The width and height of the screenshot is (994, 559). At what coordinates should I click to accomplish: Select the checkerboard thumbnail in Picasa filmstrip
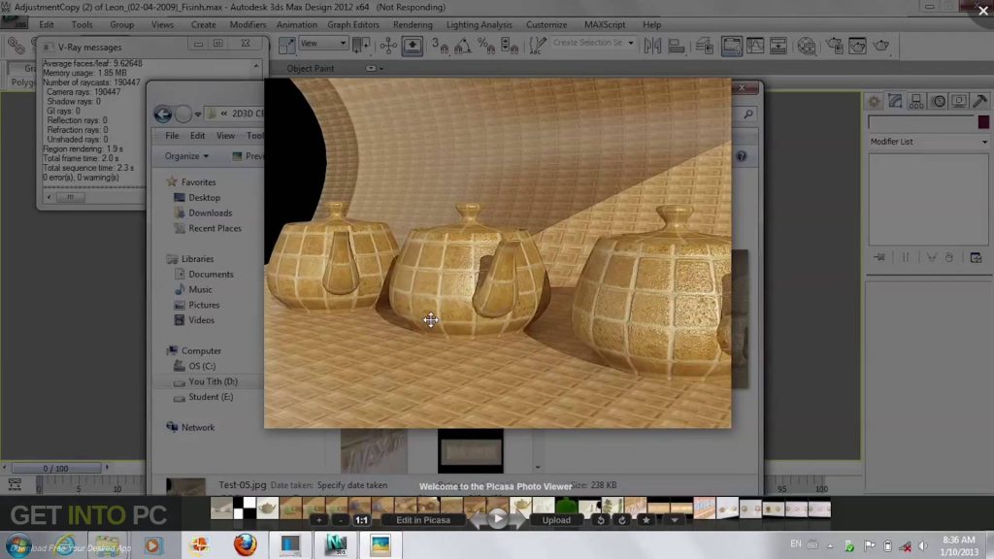click(x=245, y=508)
